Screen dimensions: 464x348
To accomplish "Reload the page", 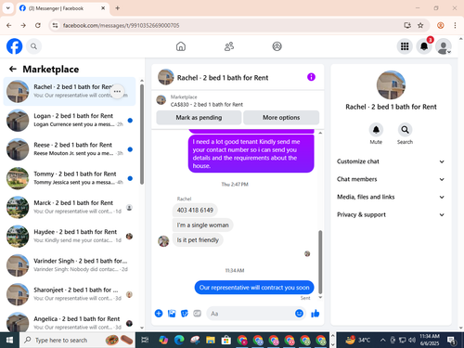I will coord(38,25).
